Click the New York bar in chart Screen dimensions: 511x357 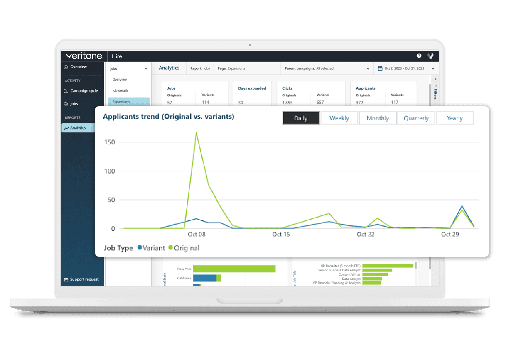point(234,269)
